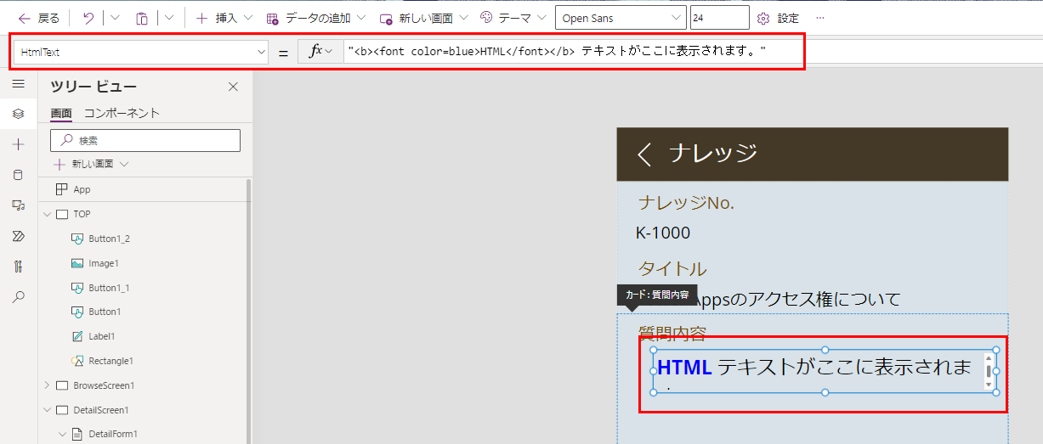This screenshot has height=444, width=1043.
Task: Click 新しい画面 in tree view panel
Action: coord(91,164)
